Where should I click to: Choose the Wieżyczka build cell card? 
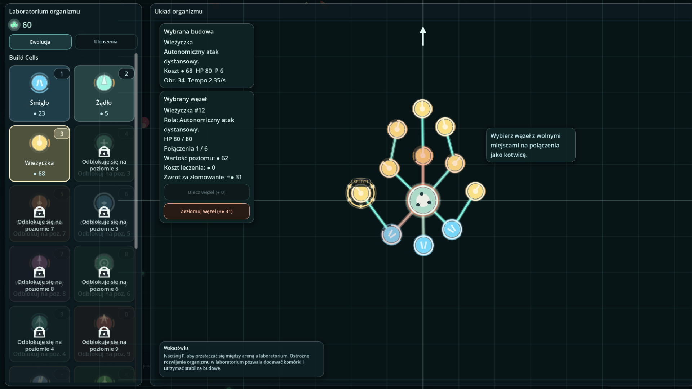(x=39, y=153)
